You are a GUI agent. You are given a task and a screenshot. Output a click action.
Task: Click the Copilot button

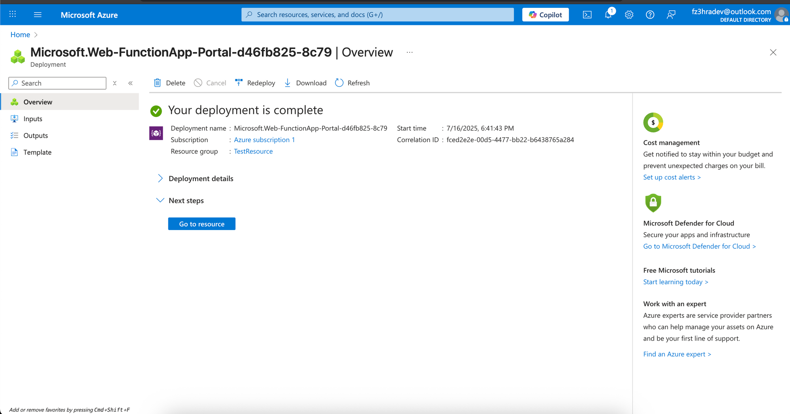click(545, 15)
